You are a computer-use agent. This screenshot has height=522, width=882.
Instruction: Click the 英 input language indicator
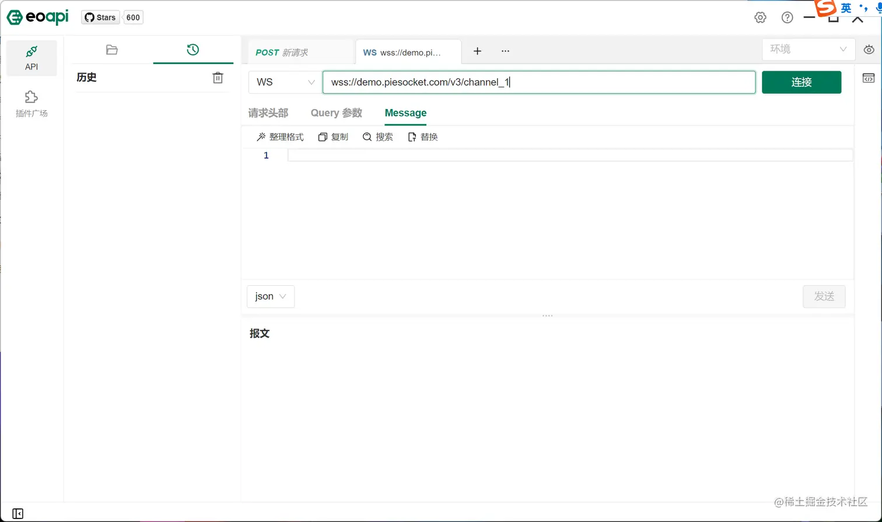coord(846,8)
